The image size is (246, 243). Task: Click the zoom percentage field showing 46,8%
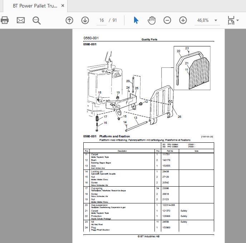coord(203,20)
